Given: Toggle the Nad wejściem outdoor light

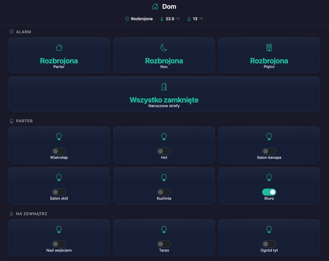Looking at the screenshot, I should 59,244.
